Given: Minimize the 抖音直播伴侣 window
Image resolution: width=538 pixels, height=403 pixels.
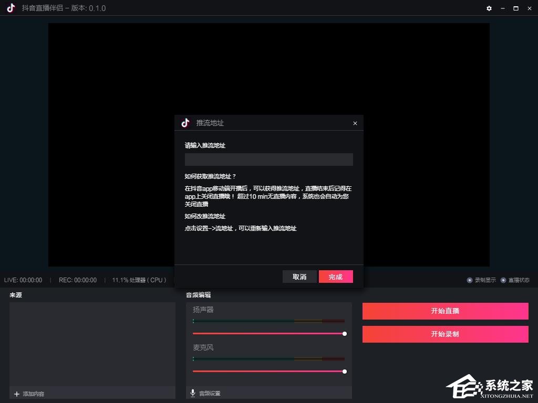Looking at the screenshot, I should [503, 8].
